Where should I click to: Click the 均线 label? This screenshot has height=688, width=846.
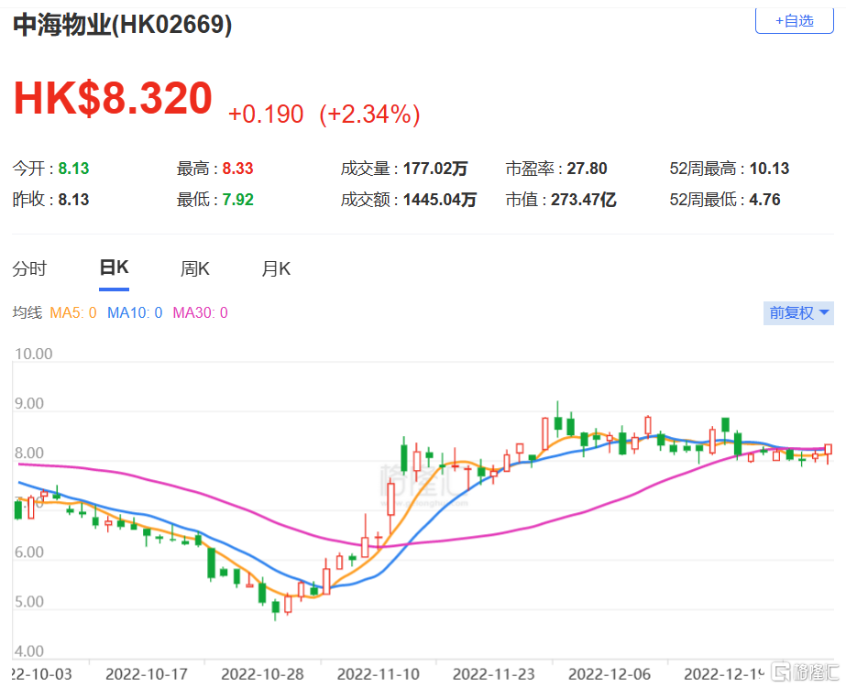click(27, 312)
